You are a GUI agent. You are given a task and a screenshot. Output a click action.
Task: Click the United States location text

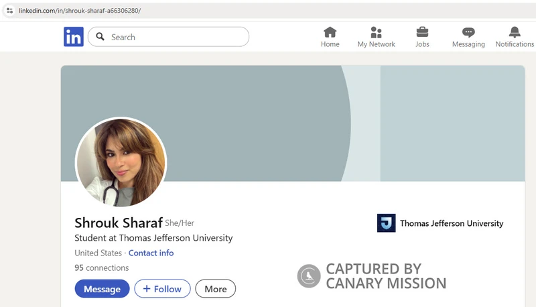pyautogui.click(x=98, y=253)
